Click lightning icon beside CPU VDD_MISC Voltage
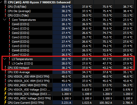137x105 pixels. (5, 98)
